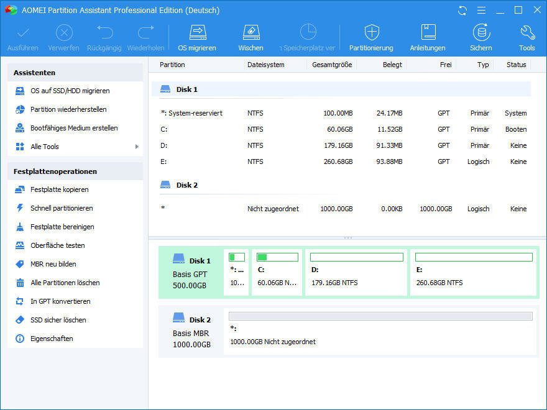Click the OS migrieren toolbar icon
The height and width of the screenshot is (410, 547).
(x=197, y=32)
